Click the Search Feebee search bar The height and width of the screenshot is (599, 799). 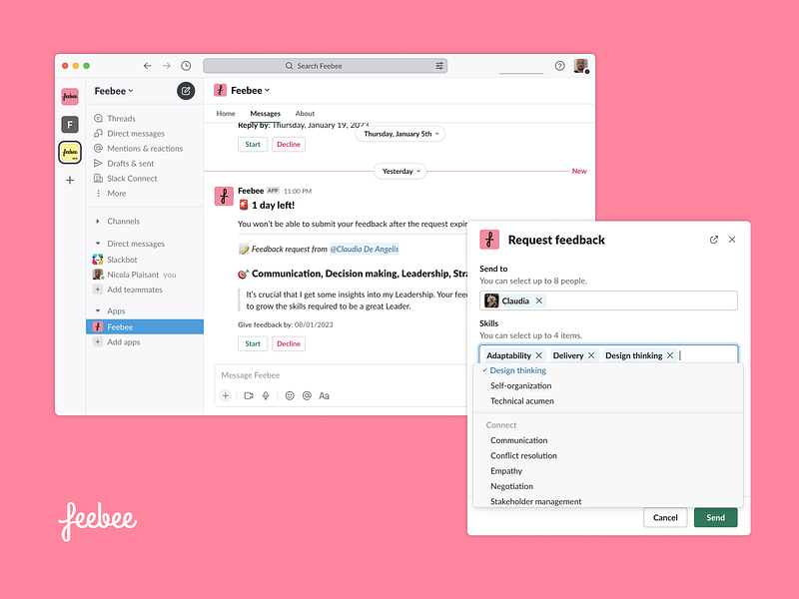pyautogui.click(x=326, y=66)
